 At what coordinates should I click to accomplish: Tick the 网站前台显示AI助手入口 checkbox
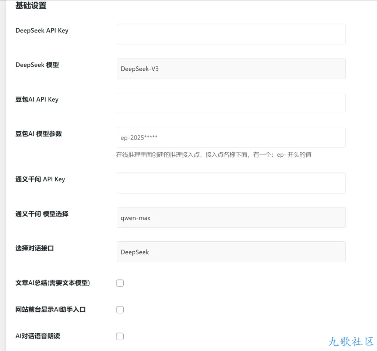(120, 310)
